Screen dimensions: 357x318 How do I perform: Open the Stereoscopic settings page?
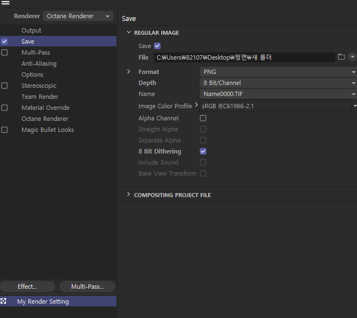(39, 86)
